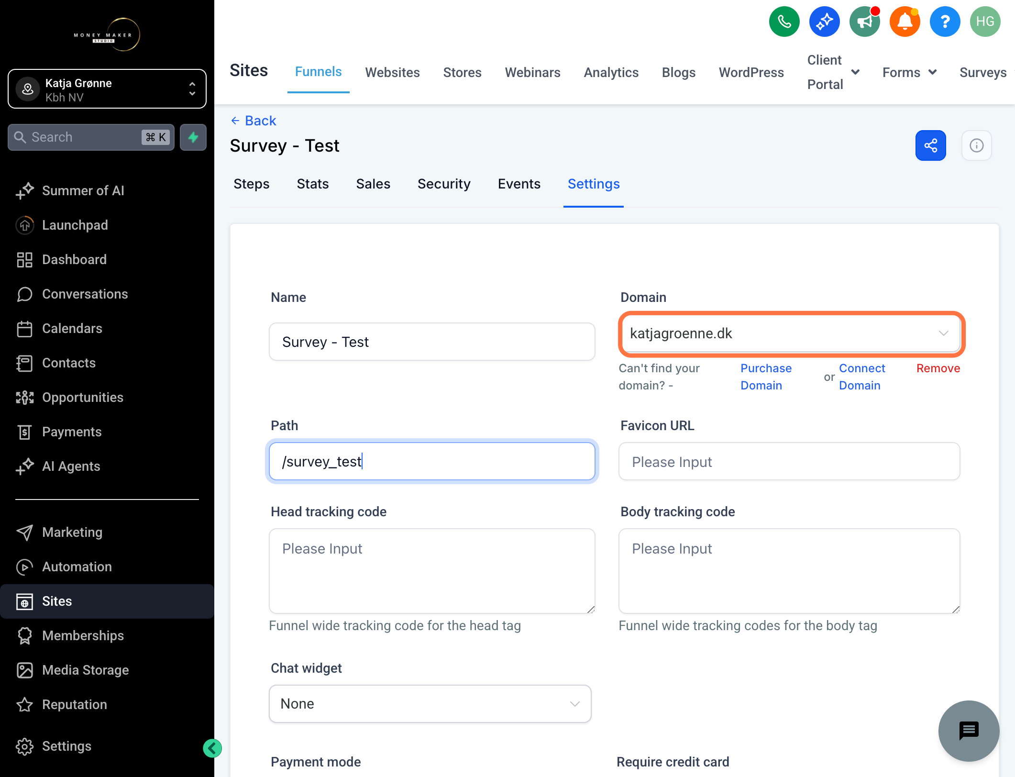1015x777 pixels.
Task: Click the red Remove domain link
Action: point(938,368)
